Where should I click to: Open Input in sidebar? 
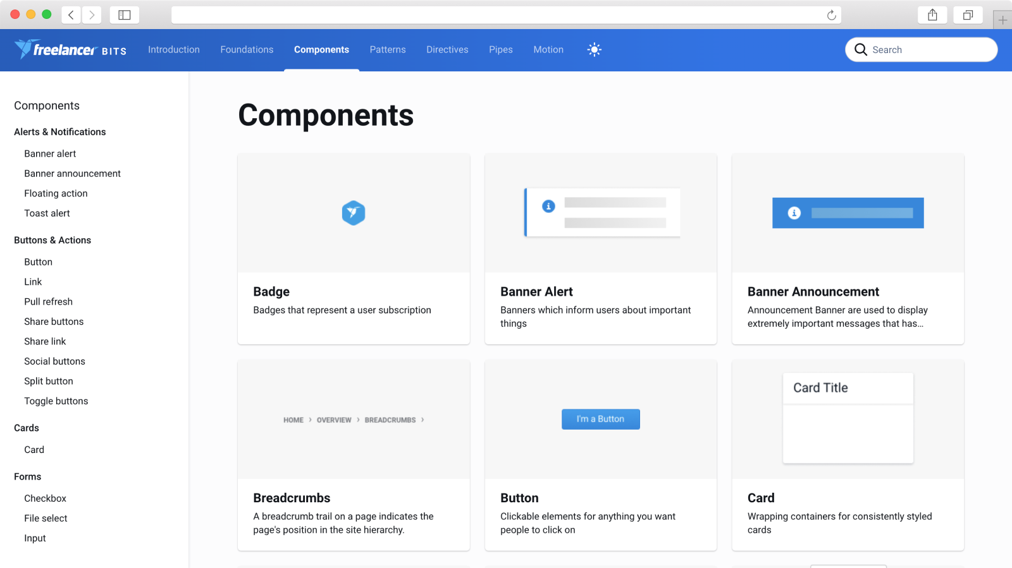coord(35,538)
